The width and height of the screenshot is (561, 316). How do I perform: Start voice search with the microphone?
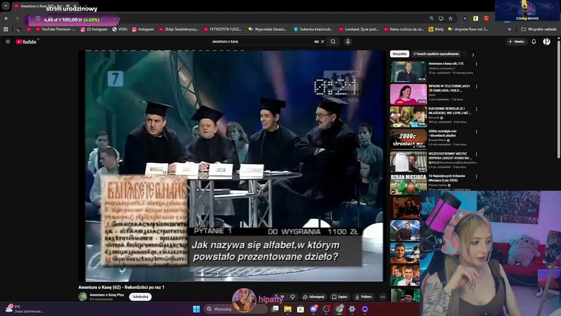(348, 42)
